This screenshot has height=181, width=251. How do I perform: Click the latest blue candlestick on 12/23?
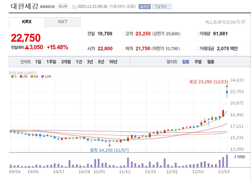click(x=227, y=92)
